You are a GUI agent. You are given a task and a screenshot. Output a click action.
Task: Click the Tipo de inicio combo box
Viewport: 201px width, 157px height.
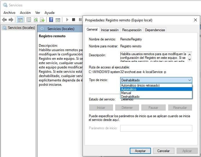pos(156,80)
